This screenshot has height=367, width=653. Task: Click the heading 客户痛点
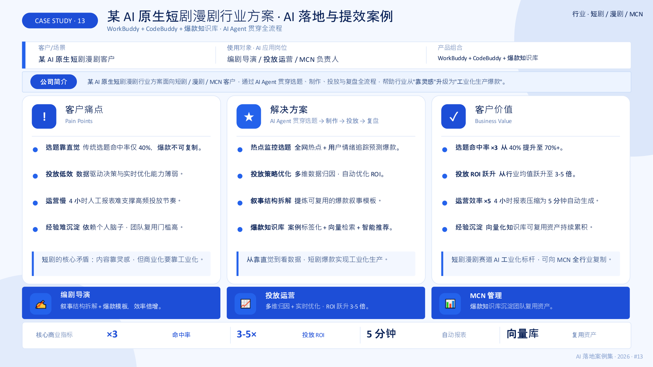pyautogui.click(x=84, y=109)
